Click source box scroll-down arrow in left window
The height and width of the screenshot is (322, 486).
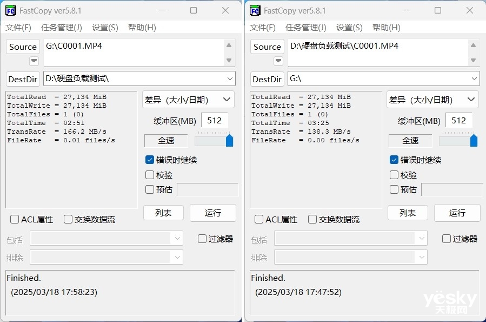229,60
